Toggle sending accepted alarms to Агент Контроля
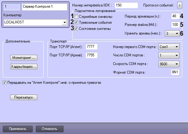 point(4,83)
